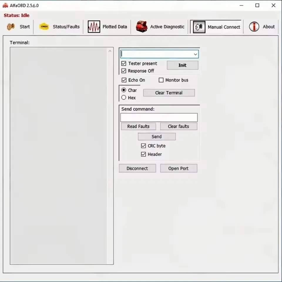
Task: Uncheck the Tester present checkbox
Action: tap(124, 63)
